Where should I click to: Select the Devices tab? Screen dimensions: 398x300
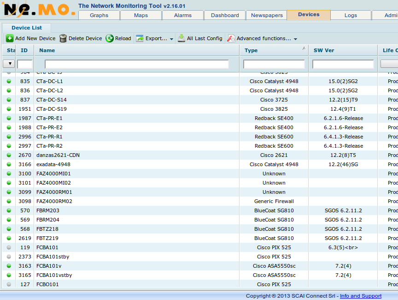click(309, 15)
